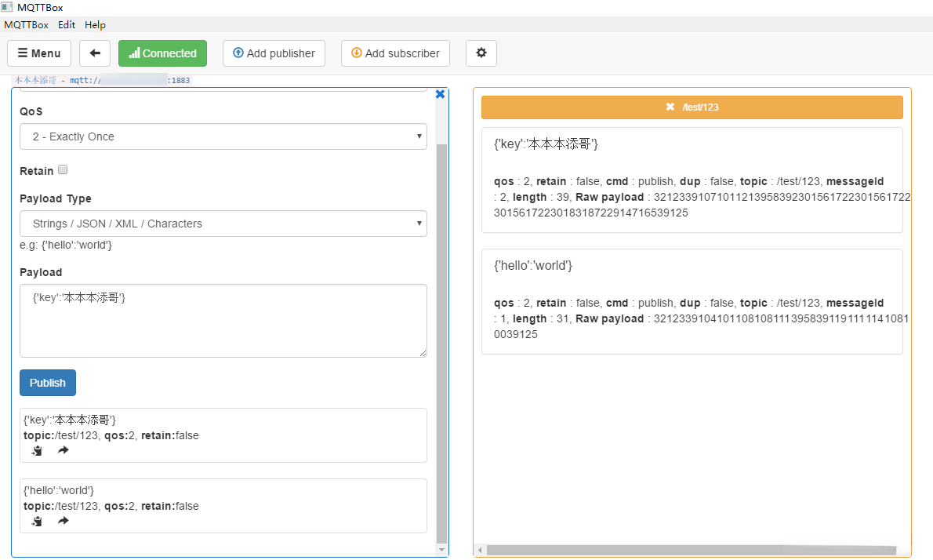Click the subscriber panel horizontal scrollbar
Screen dimensions: 933x560
point(690,551)
